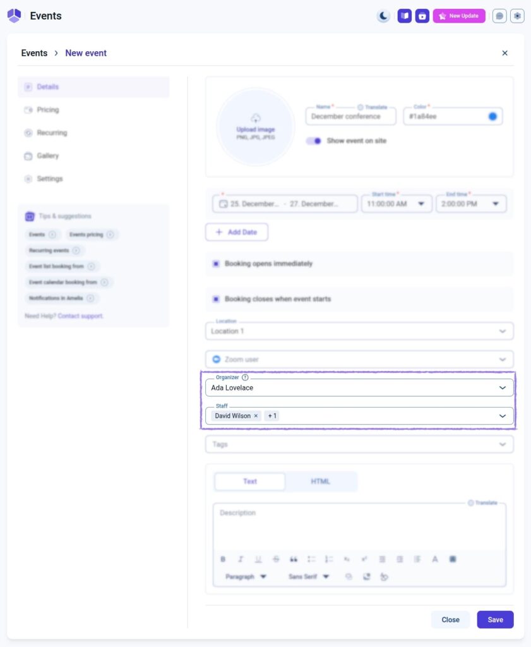This screenshot has width=531, height=647.
Task: Uncheck Booking closes when event starts
Action: tap(216, 299)
